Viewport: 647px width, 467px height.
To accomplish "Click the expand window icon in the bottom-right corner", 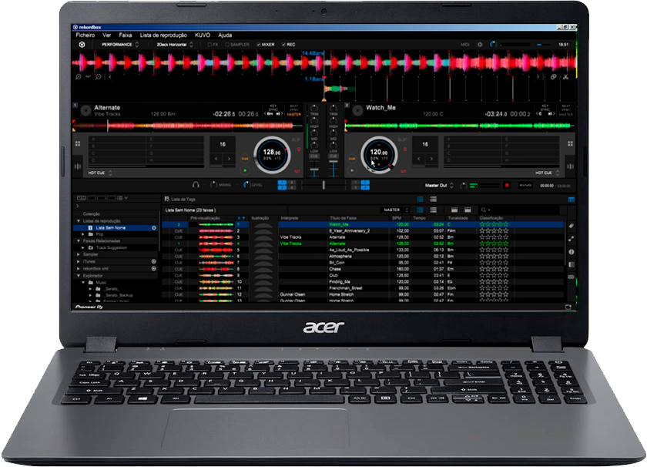I will pos(568,307).
